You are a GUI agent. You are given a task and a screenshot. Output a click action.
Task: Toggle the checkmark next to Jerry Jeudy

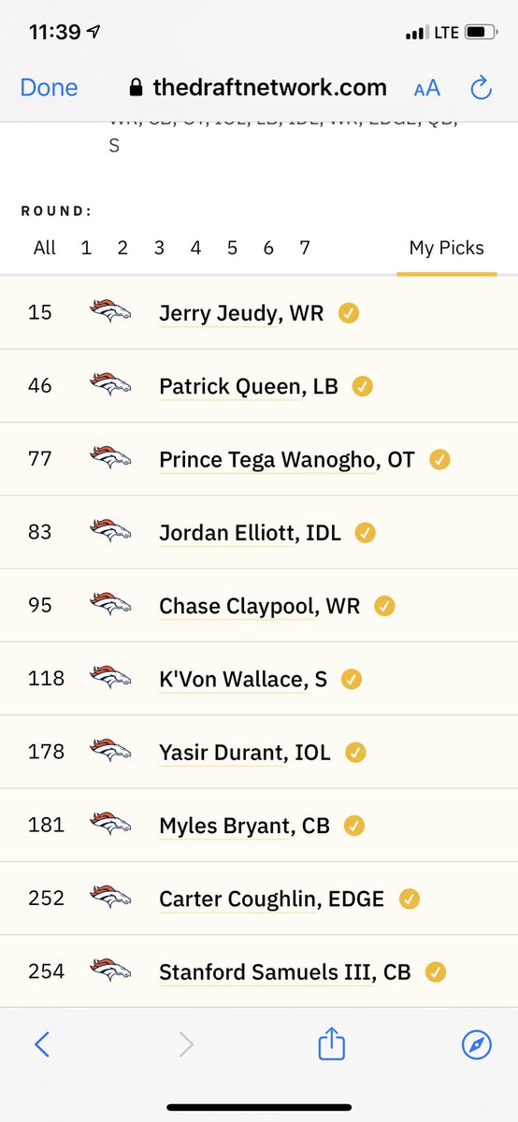point(347,313)
